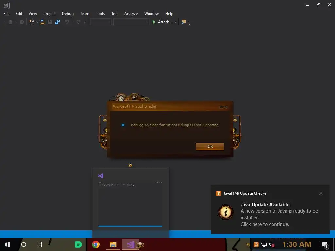Click the Attach start debugging button
Screen dimensions: 335x251
(162, 22)
